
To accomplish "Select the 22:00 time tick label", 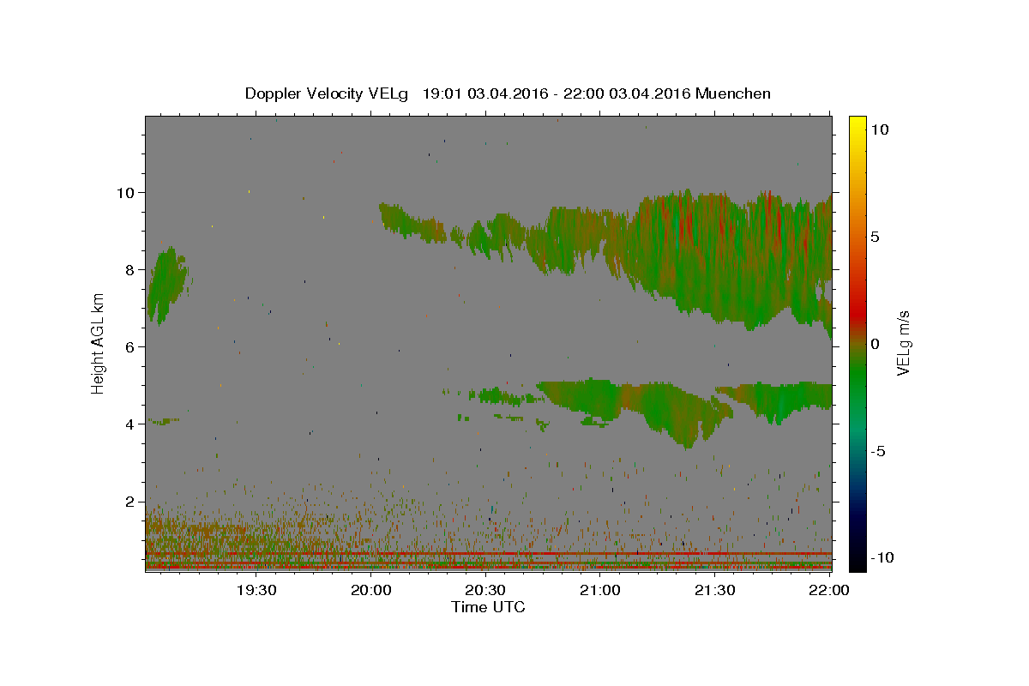I will click(829, 590).
